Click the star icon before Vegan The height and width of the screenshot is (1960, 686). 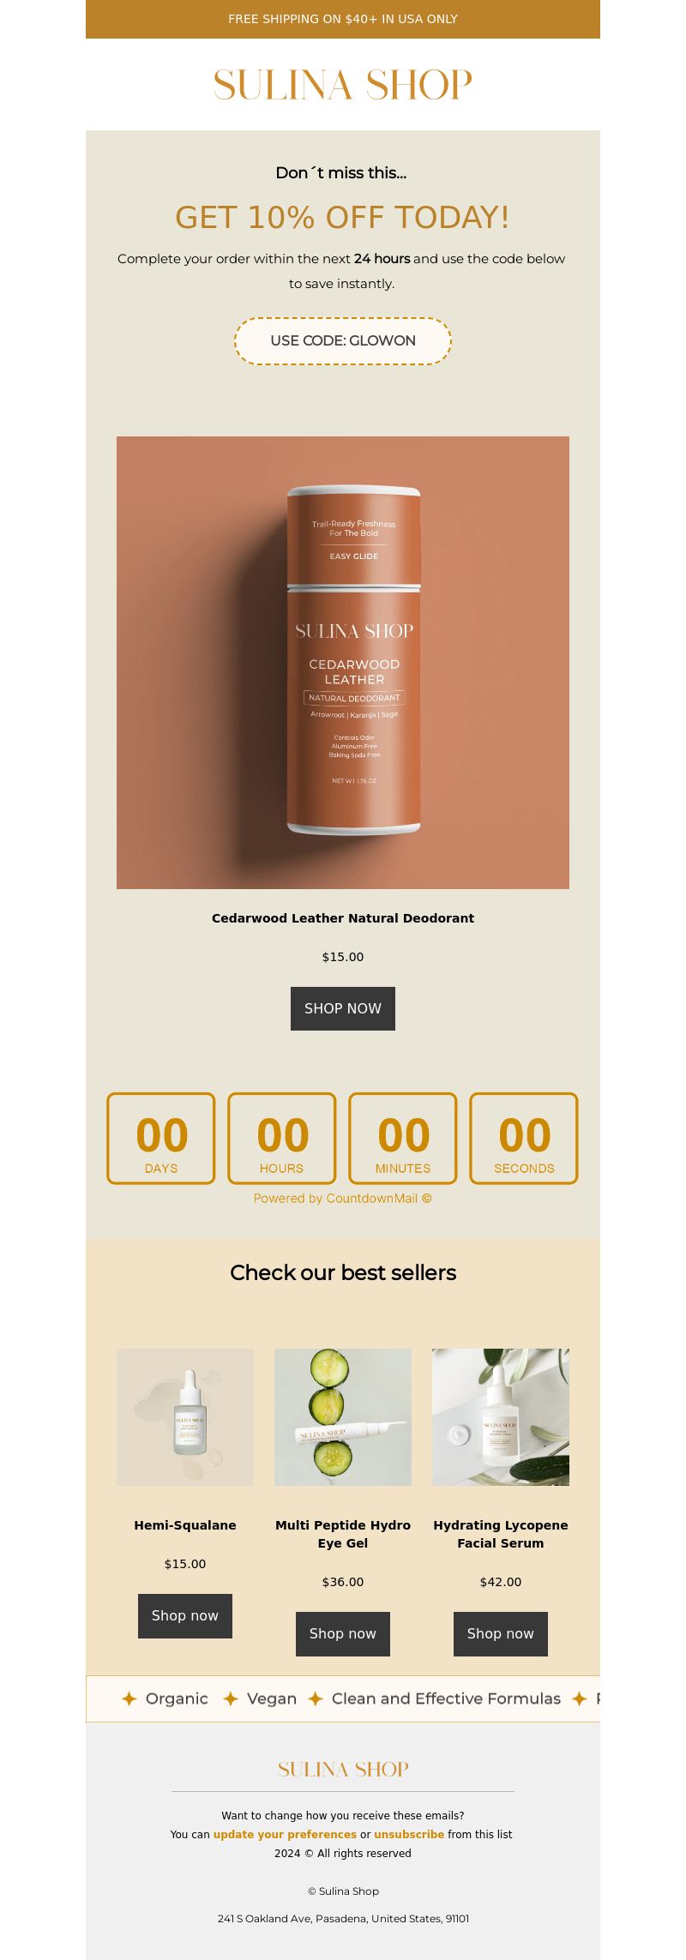pyautogui.click(x=231, y=1698)
